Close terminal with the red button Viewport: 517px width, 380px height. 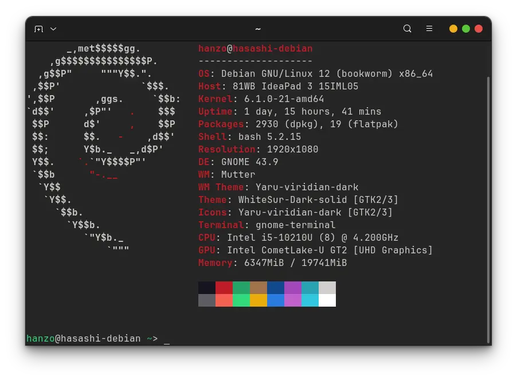[x=479, y=29]
